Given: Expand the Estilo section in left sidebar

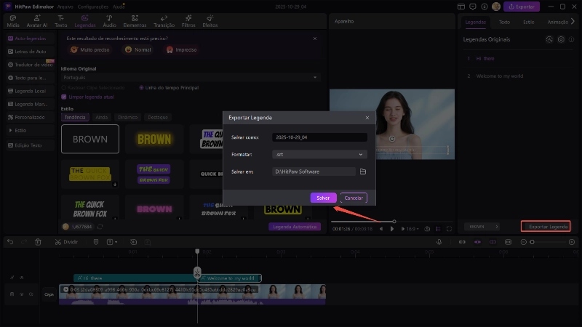Looking at the screenshot, I should tap(20, 130).
